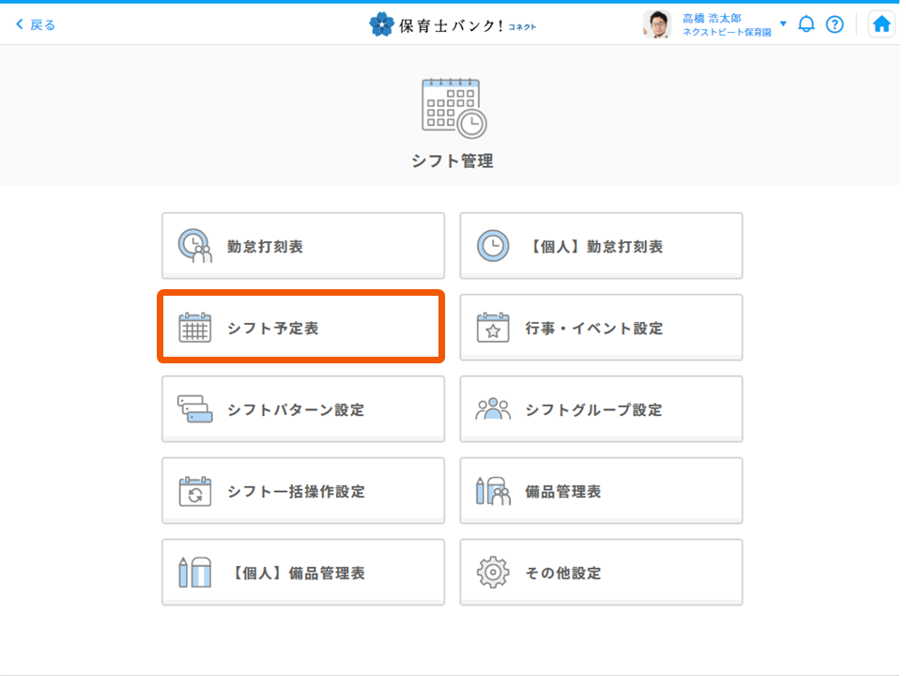Screen dimensions: 906x676
Task: Click the シフトパターン設定 stacked cards icon
Action: click(x=195, y=409)
